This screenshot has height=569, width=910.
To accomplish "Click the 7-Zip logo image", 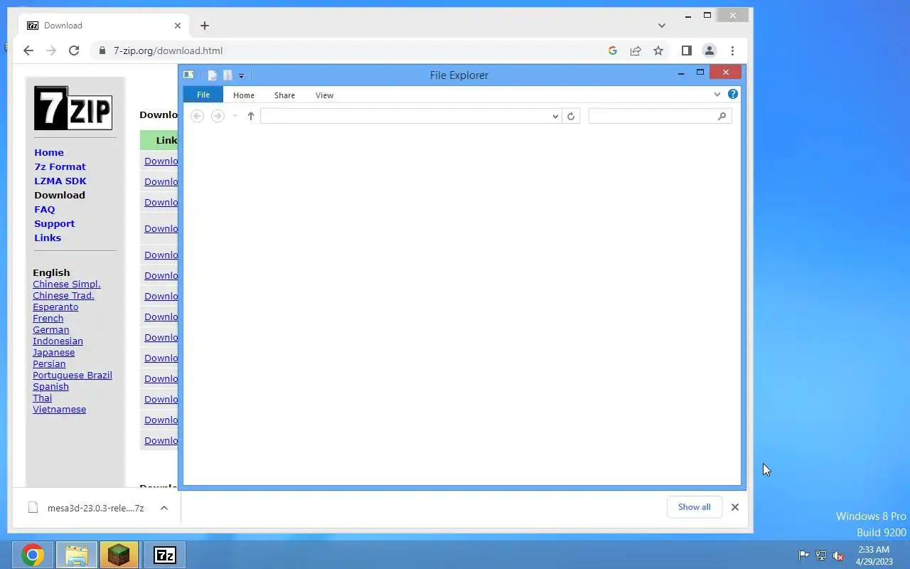I will (x=73, y=108).
